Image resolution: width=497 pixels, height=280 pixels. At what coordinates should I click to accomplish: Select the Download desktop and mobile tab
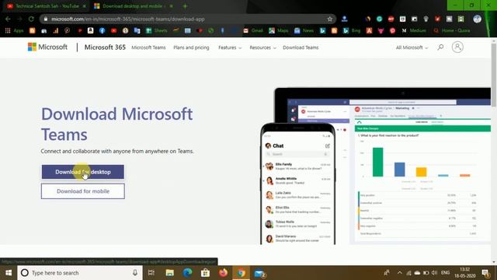(133, 6)
